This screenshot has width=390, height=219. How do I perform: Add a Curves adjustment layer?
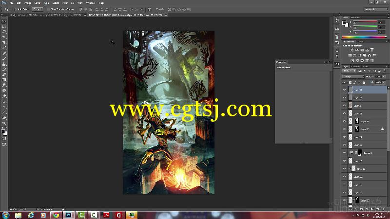(x=362, y=50)
